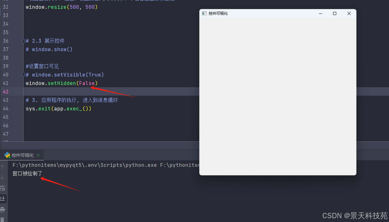Click line number 41 in the gutter
The width and height of the screenshot is (389, 222).
(x=6, y=83)
